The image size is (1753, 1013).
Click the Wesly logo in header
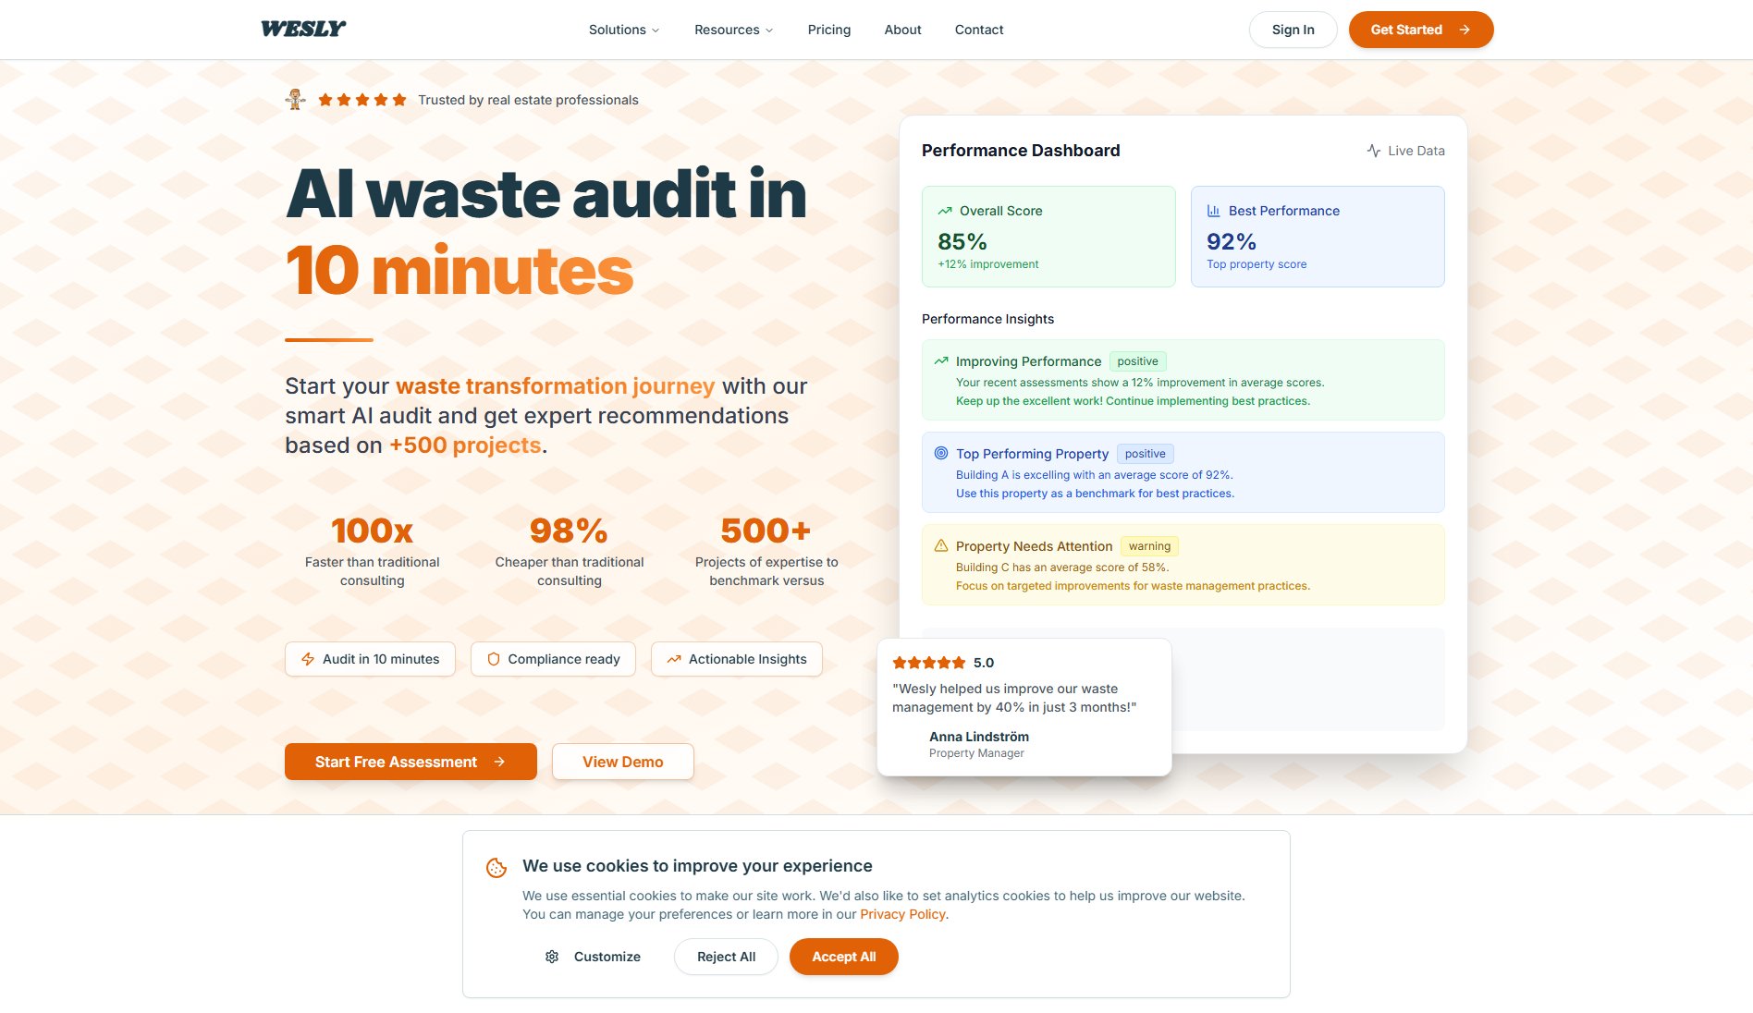pos(303,30)
